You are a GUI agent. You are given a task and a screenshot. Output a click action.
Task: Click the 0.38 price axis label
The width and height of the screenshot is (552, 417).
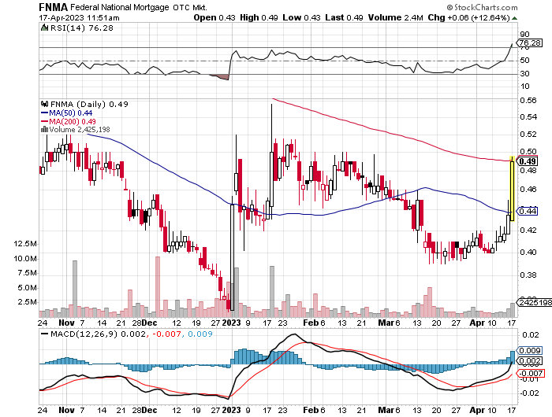(528, 275)
